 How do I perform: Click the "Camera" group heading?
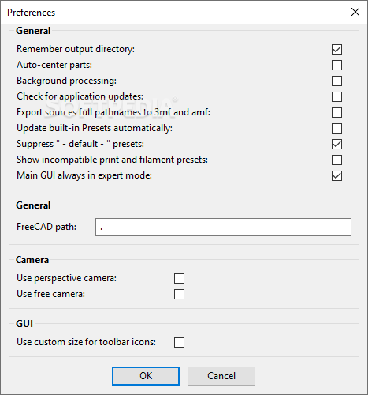tap(32, 260)
